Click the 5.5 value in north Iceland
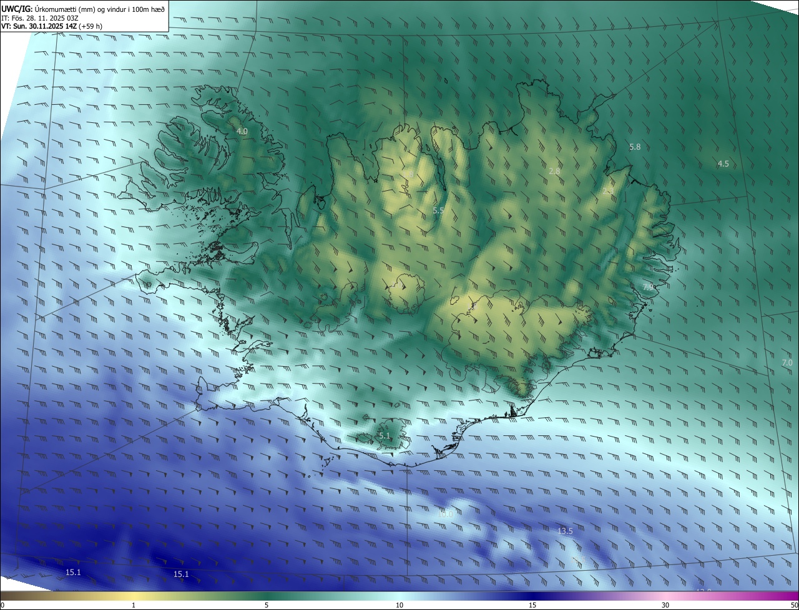 tap(438, 211)
